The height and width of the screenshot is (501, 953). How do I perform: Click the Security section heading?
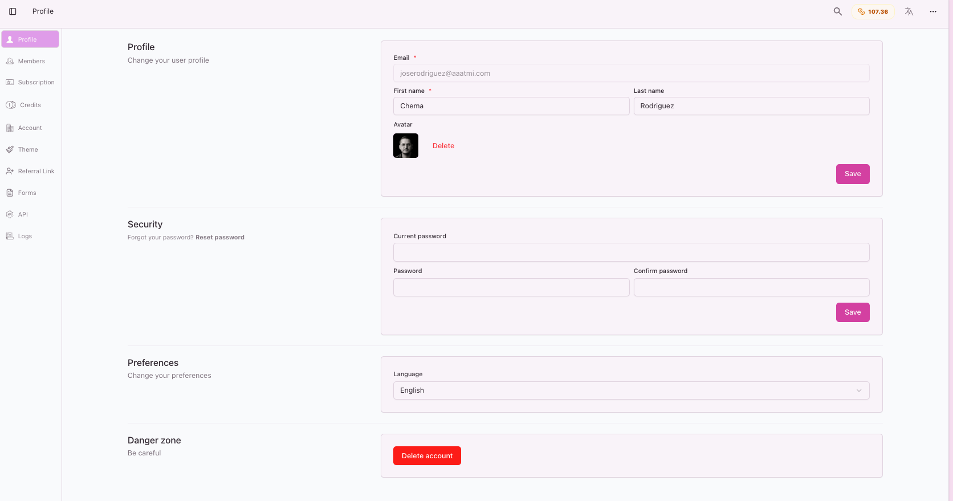(145, 225)
